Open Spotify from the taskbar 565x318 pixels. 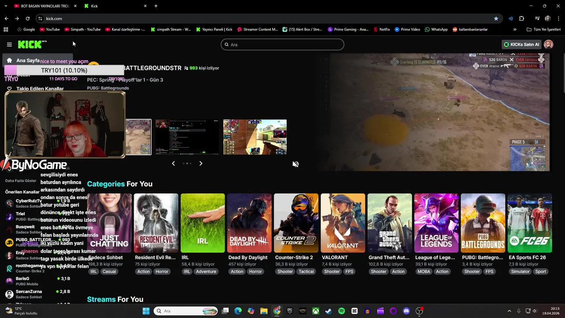click(x=342, y=311)
